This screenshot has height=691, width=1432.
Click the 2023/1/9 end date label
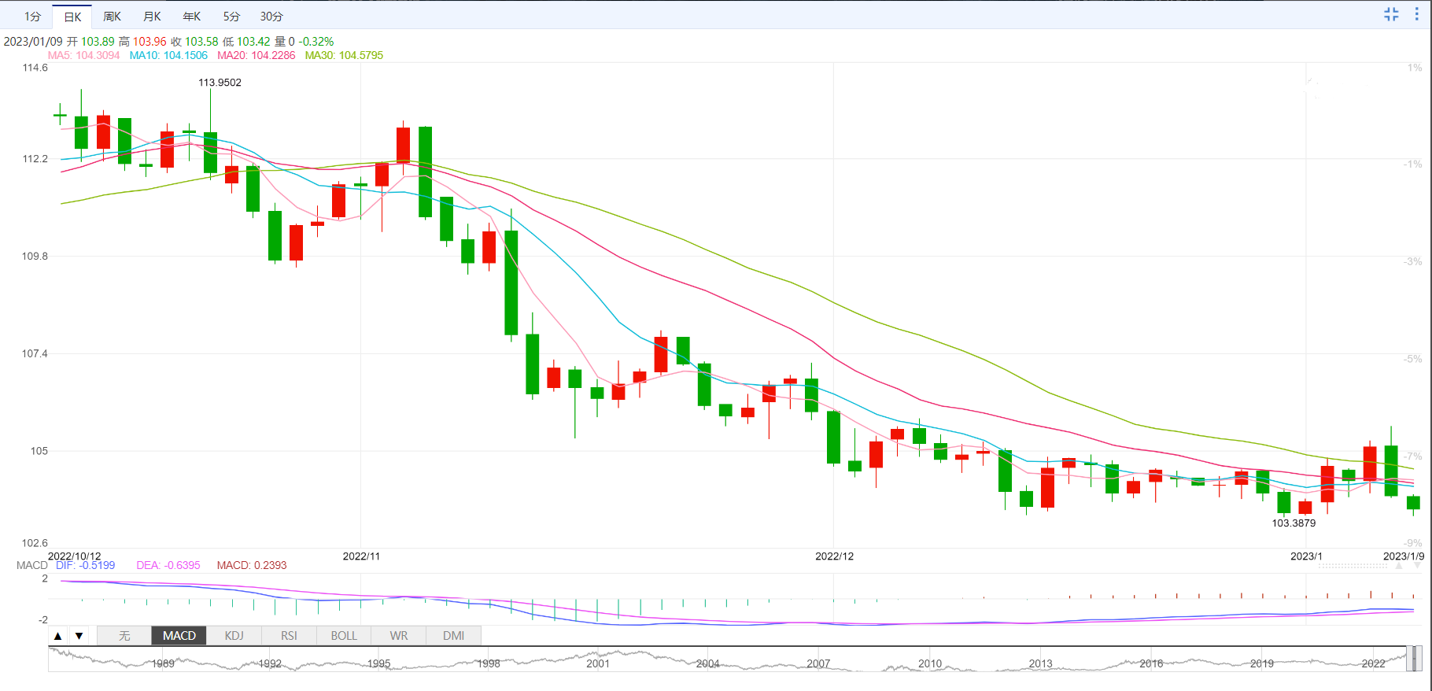(1404, 556)
